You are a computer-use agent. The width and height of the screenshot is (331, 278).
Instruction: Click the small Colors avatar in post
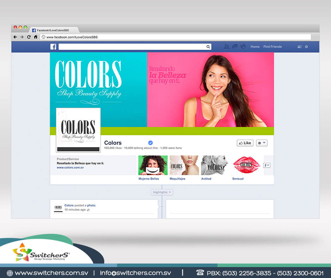click(58, 208)
